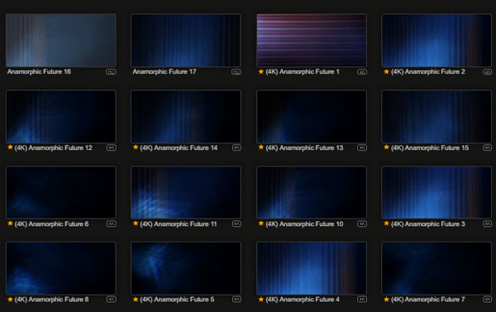The width and height of the screenshot is (496, 312).
Task: Click the star beside (4K) Anamorphic Future 13
Action: (261, 147)
